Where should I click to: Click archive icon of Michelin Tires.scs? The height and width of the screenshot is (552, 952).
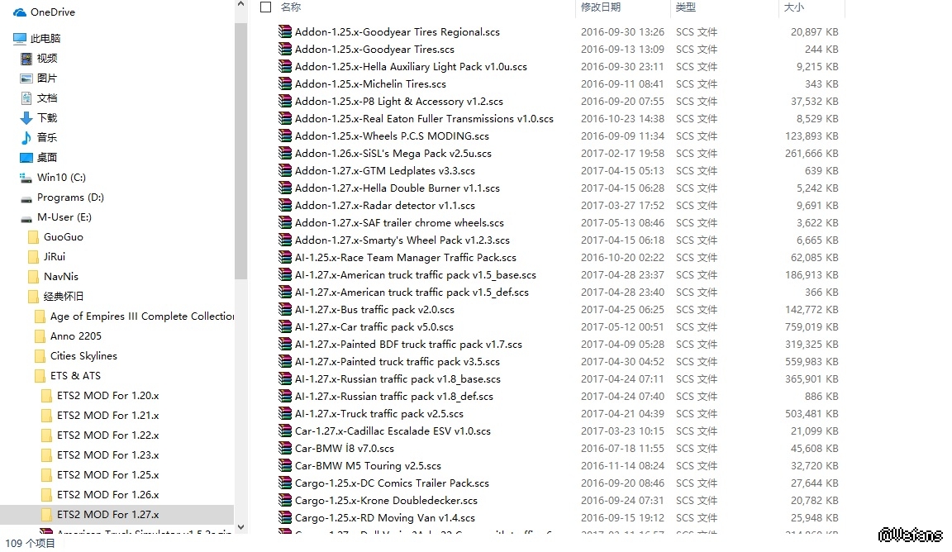click(285, 83)
